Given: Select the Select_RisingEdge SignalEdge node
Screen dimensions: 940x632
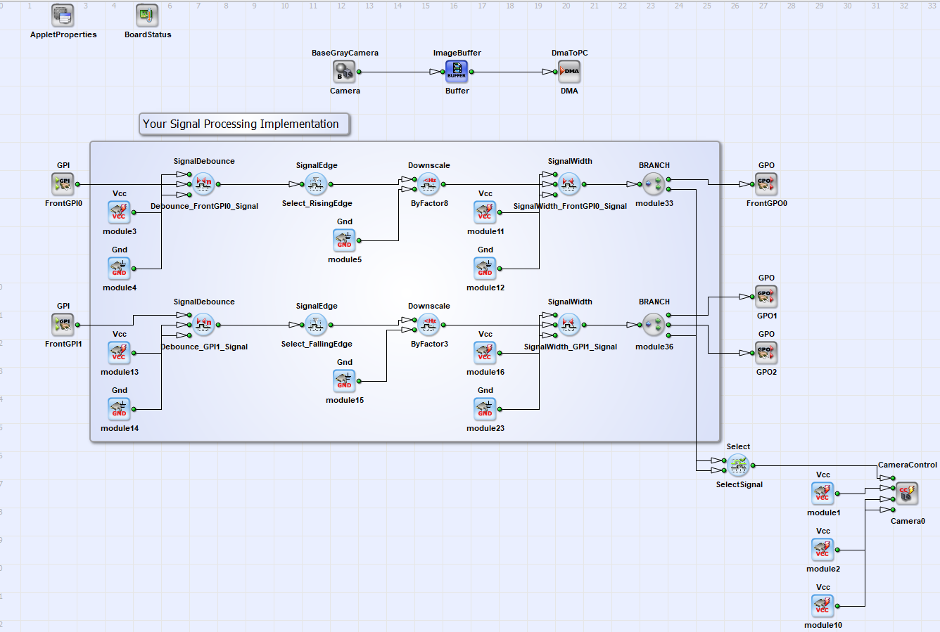Looking at the screenshot, I should 317,184.
